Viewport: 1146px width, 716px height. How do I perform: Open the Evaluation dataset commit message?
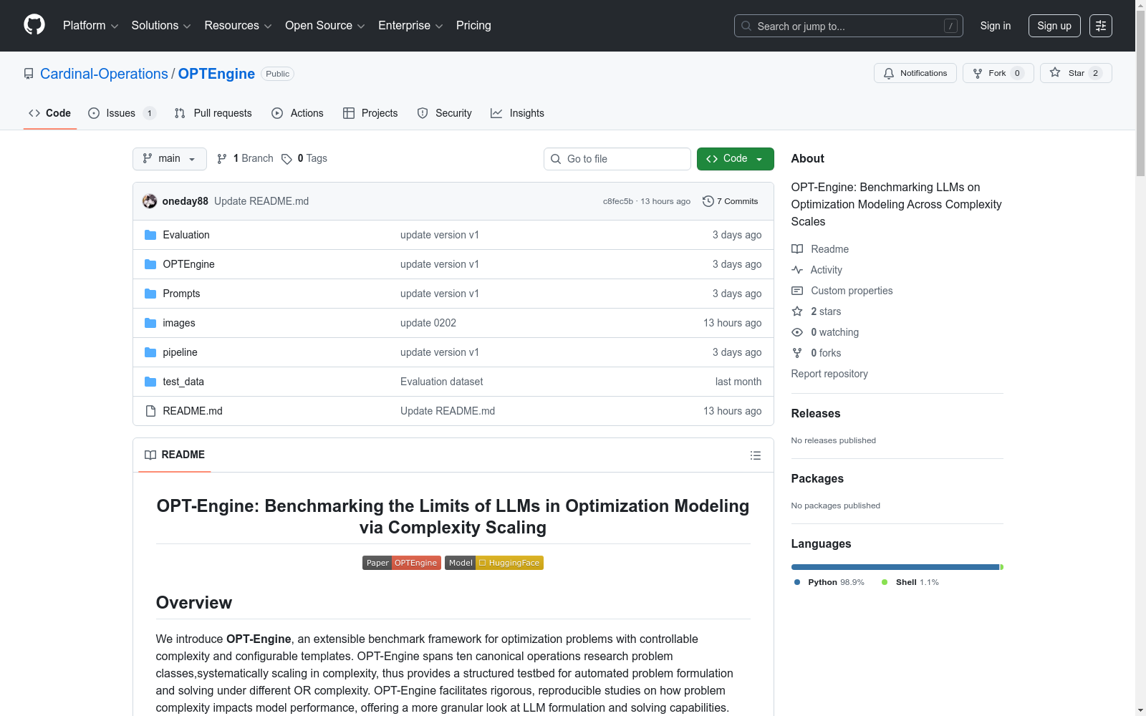[442, 382]
